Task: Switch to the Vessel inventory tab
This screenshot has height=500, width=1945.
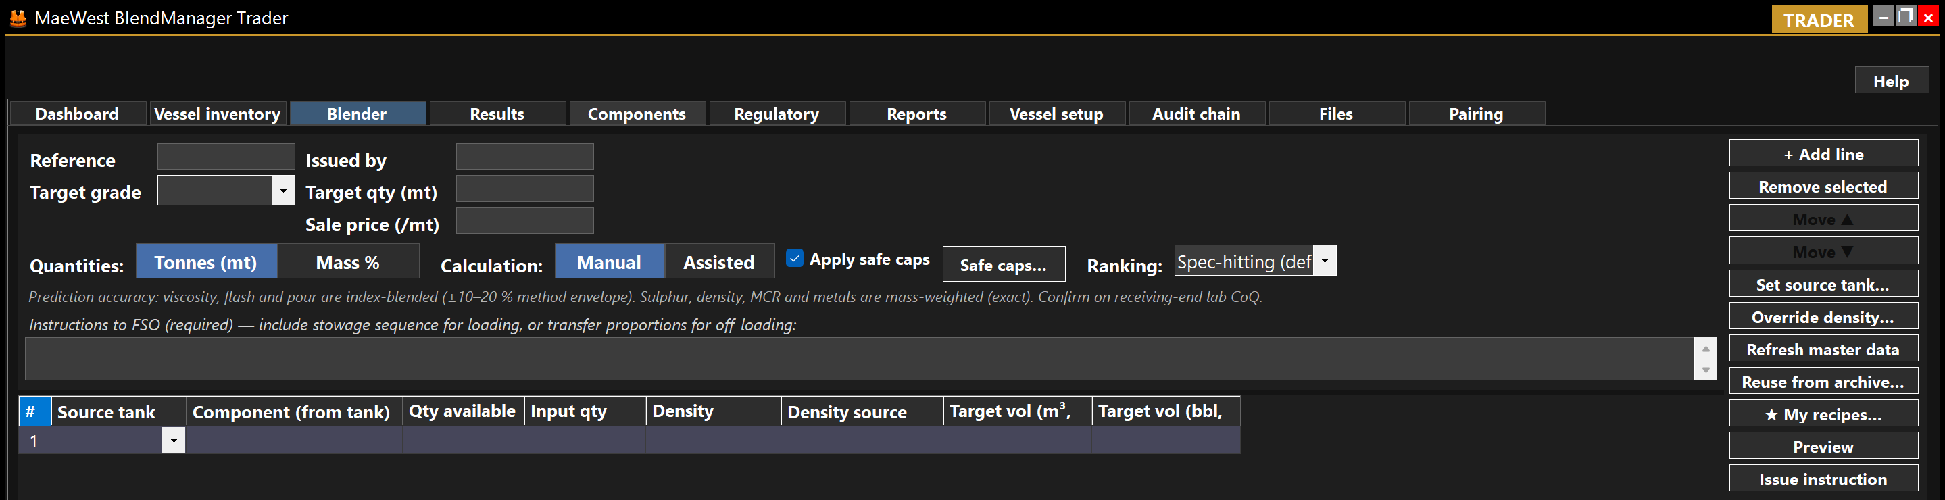Action: point(218,114)
